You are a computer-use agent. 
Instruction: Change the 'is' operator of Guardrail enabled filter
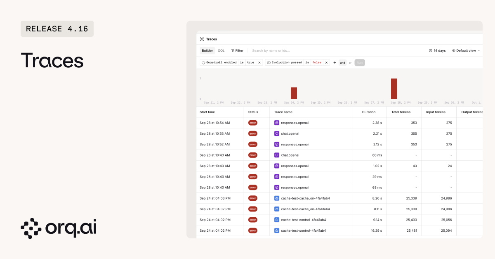click(242, 62)
